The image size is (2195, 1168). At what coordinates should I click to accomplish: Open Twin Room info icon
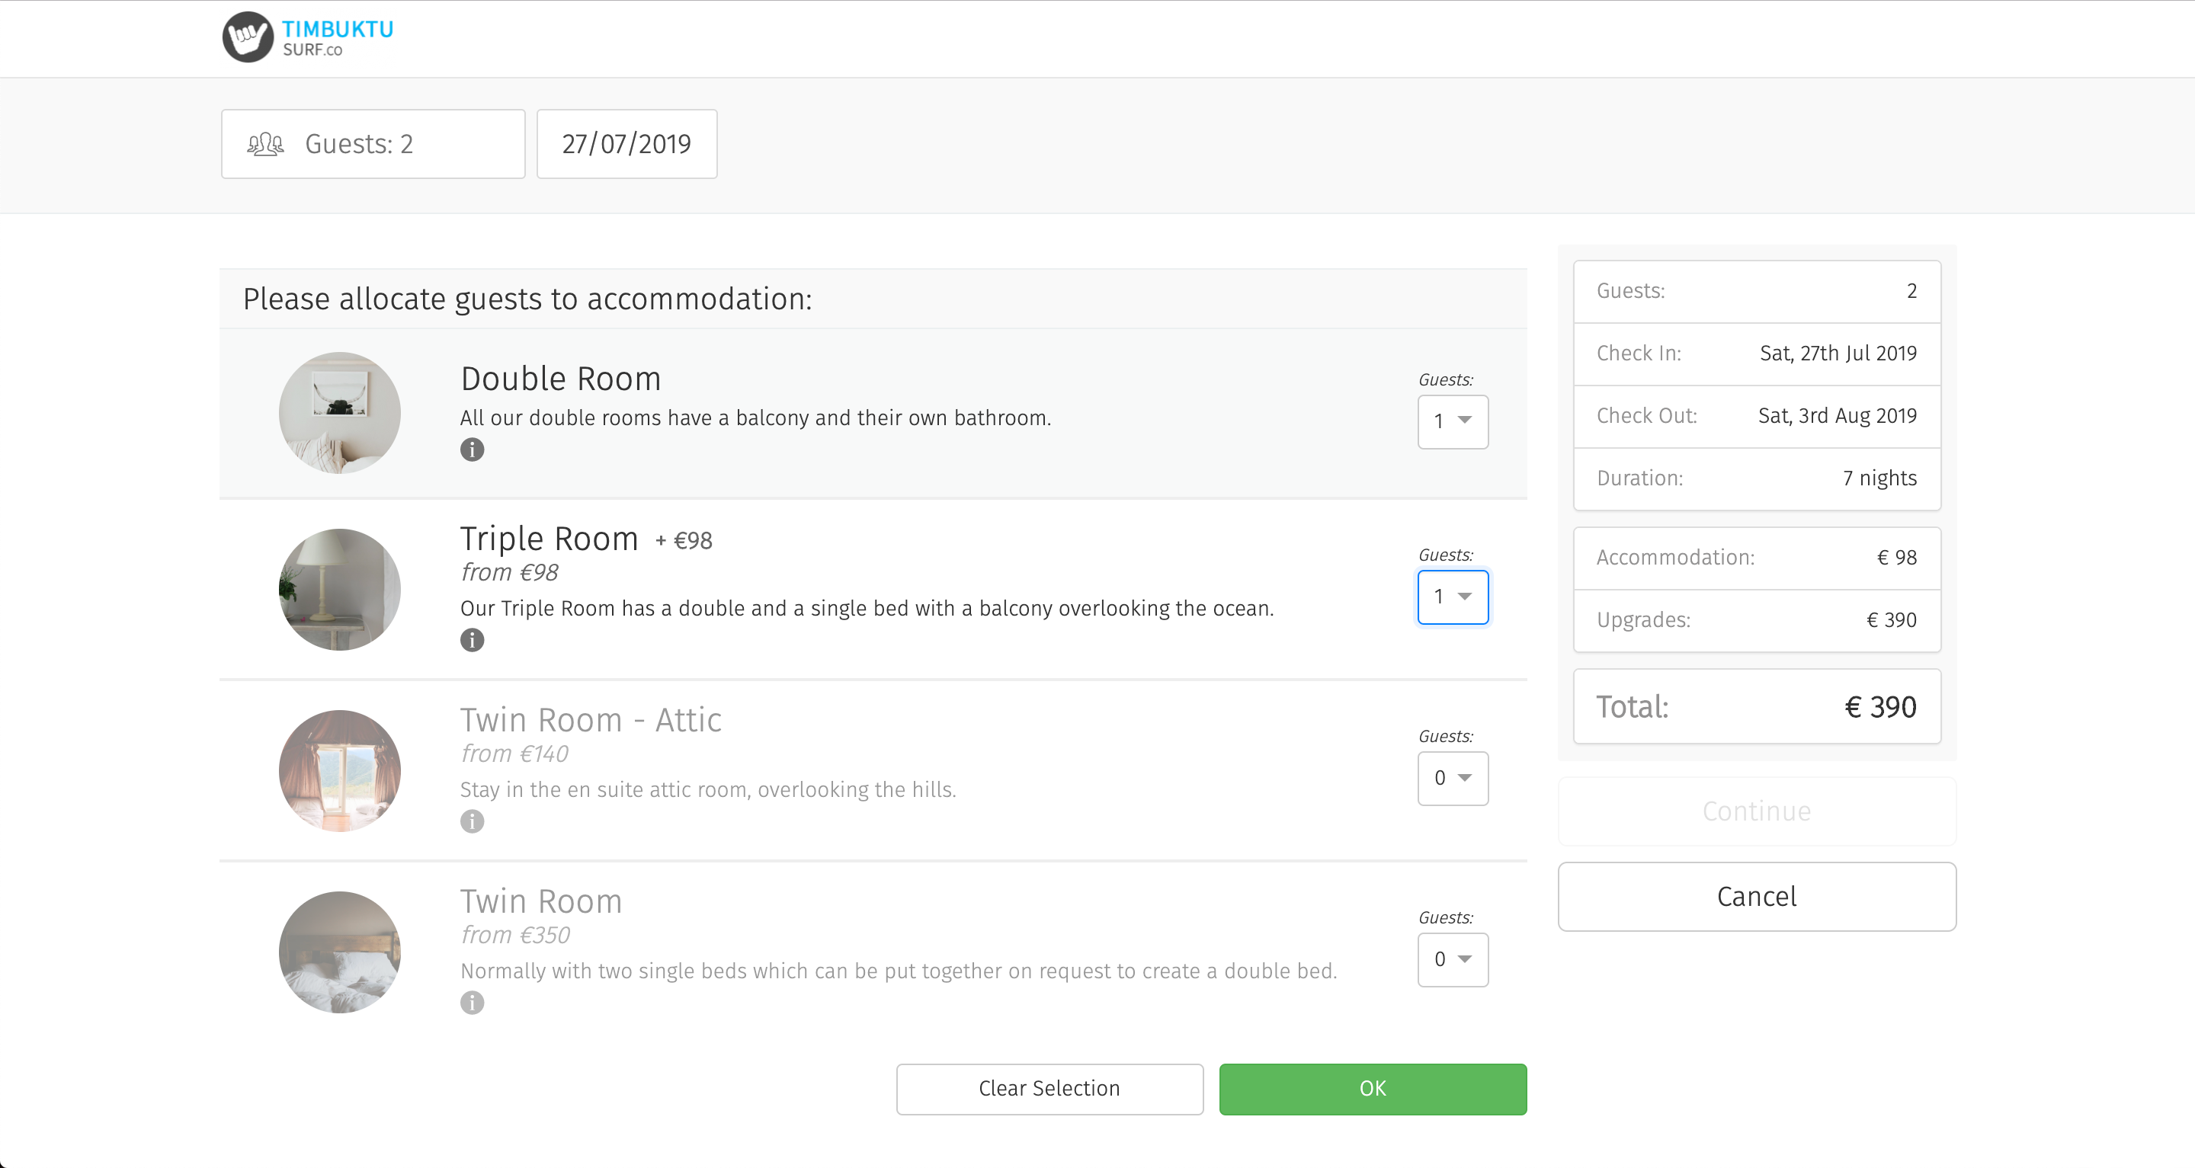(x=472, y=1003)
